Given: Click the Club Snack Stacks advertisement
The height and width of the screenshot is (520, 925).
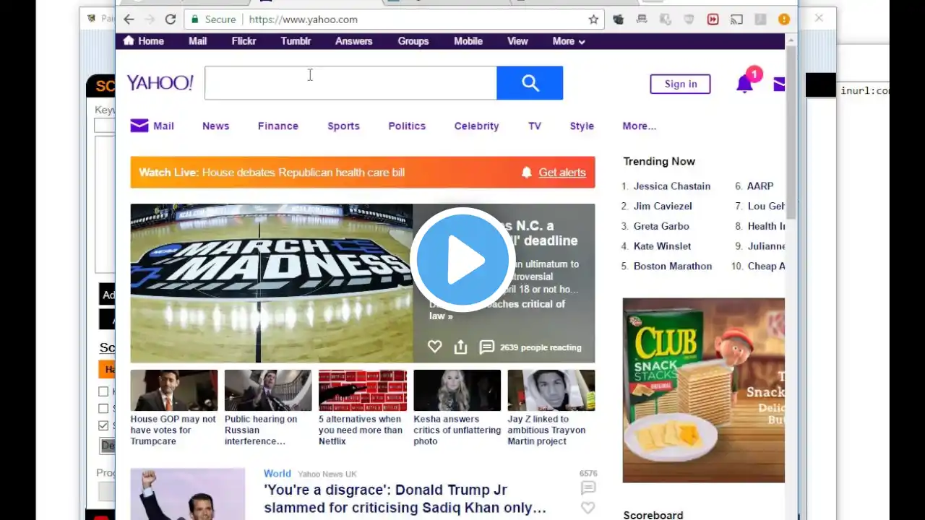Looking at the screenshot, I should [704, 390].
